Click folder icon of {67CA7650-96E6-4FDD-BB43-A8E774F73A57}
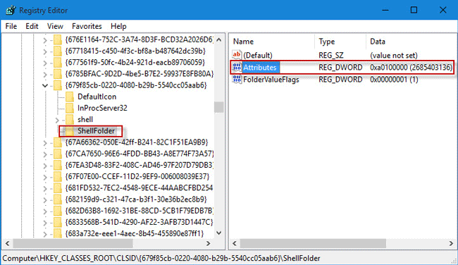The image size is (458, 265). pyautogui.click(x=58, y=154)
